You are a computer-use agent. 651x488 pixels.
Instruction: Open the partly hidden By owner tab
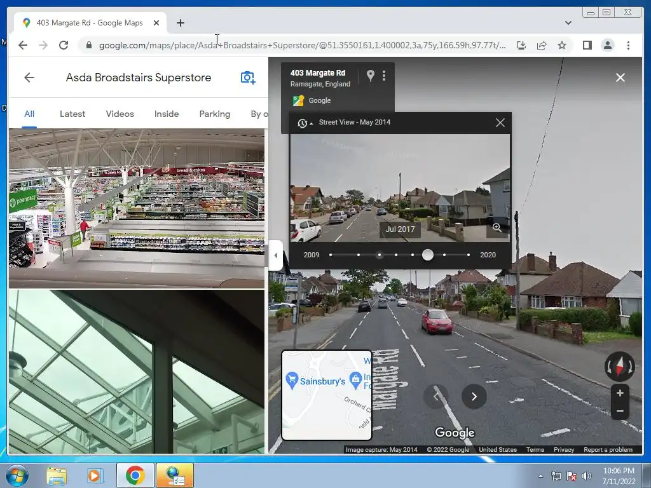tap(259, 114)
